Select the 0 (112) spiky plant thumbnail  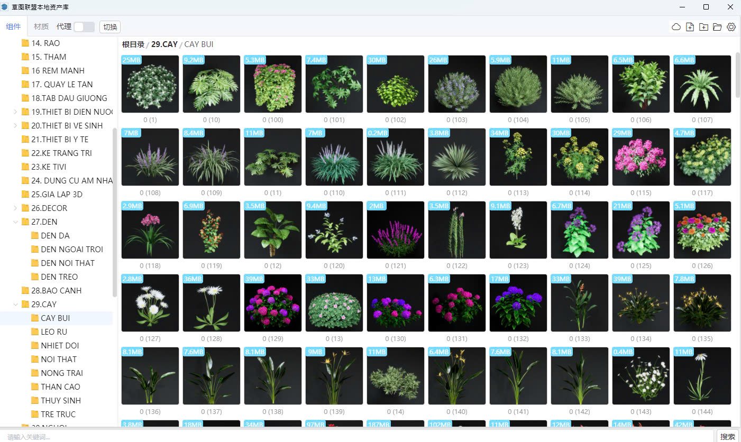pyautogui.click(x=457, y=157)
